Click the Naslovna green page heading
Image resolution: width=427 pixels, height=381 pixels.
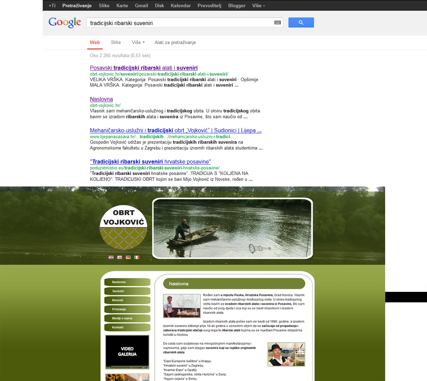click(x=234, y=284)
